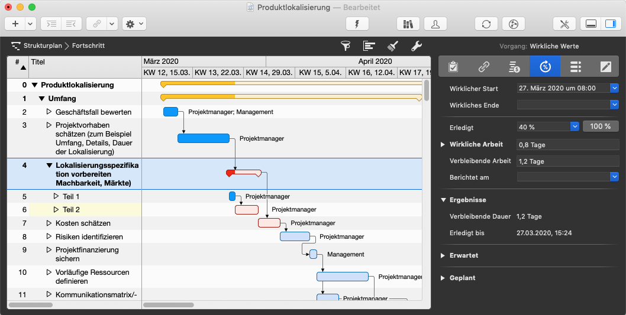Image resolution: width=626 pixels, height=315 pixels.
Task: Open the library books toolbar icon
Action: 408,24
